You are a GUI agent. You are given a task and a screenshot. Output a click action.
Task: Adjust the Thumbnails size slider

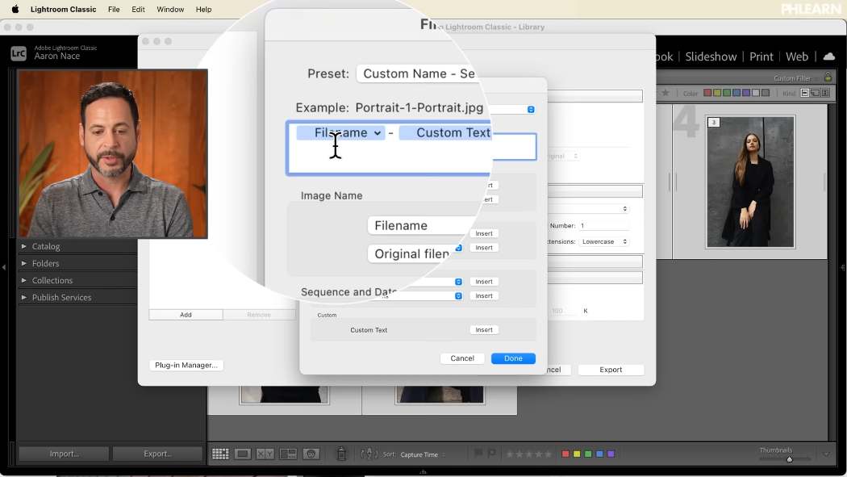tap(789, 459)
